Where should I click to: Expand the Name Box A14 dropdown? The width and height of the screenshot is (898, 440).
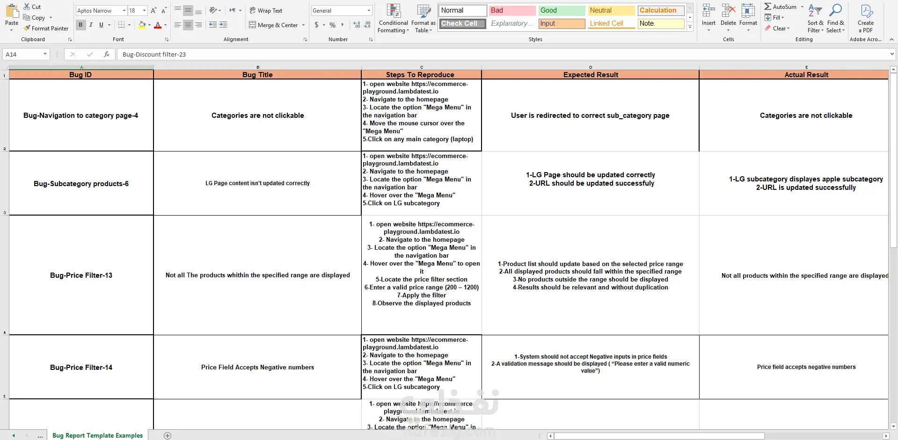click(45, 54)
